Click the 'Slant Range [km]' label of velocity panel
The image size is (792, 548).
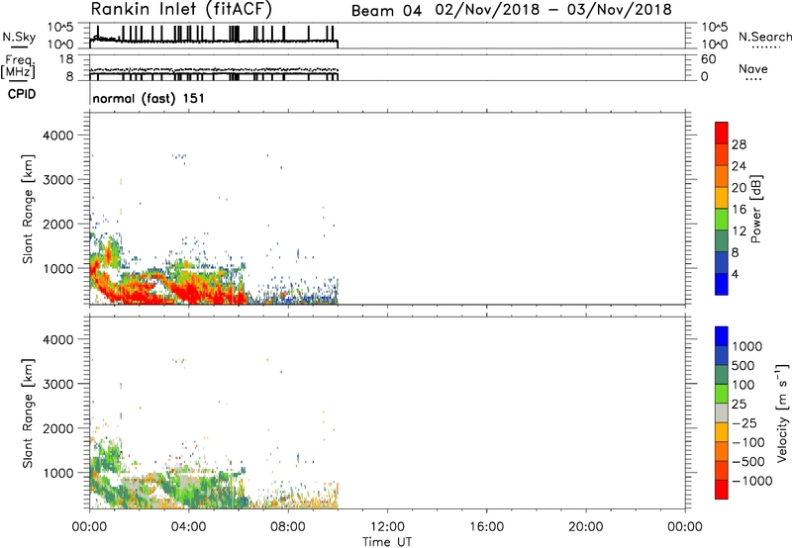point(28,413)
